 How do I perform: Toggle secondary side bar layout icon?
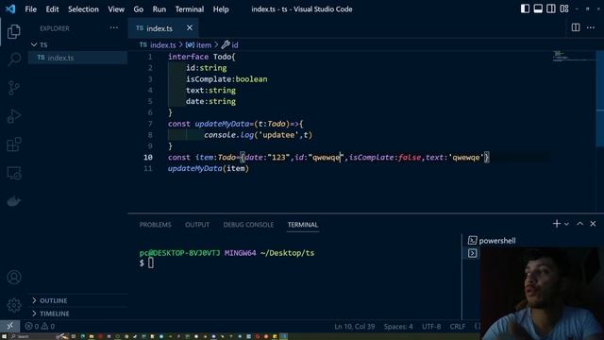551,8
